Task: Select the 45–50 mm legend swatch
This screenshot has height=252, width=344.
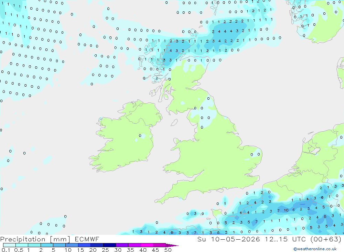Action: point(159,245)
